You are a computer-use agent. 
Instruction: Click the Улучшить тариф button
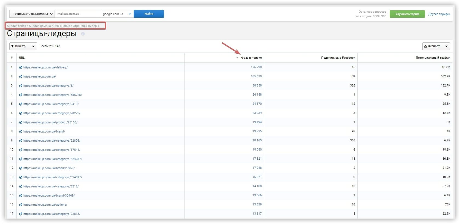tap(407, 14)
